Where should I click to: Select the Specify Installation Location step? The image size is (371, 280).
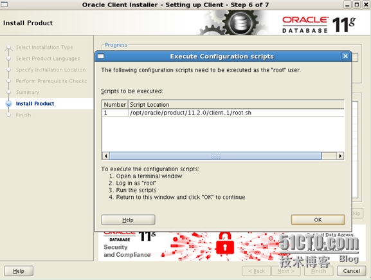click(x=51, y=70)
